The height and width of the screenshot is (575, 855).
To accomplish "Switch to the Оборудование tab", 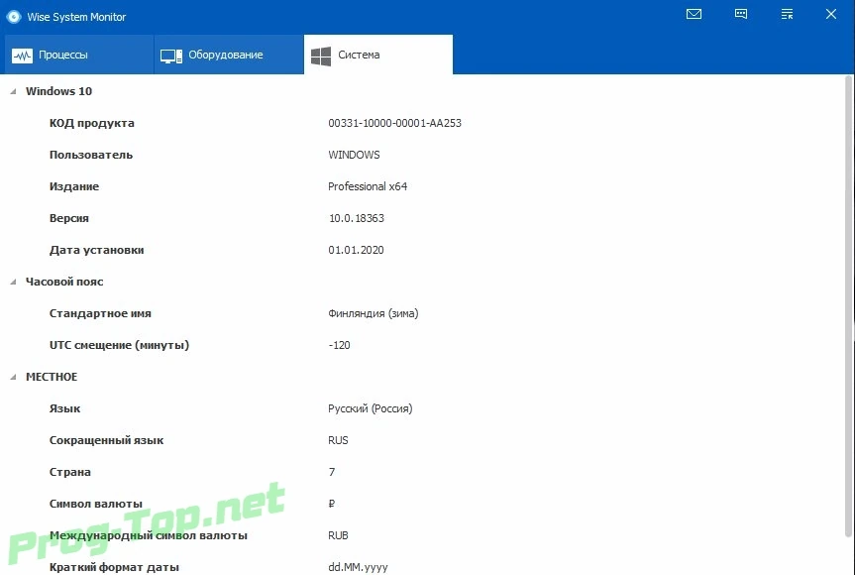I will click(x=229, y=55).
